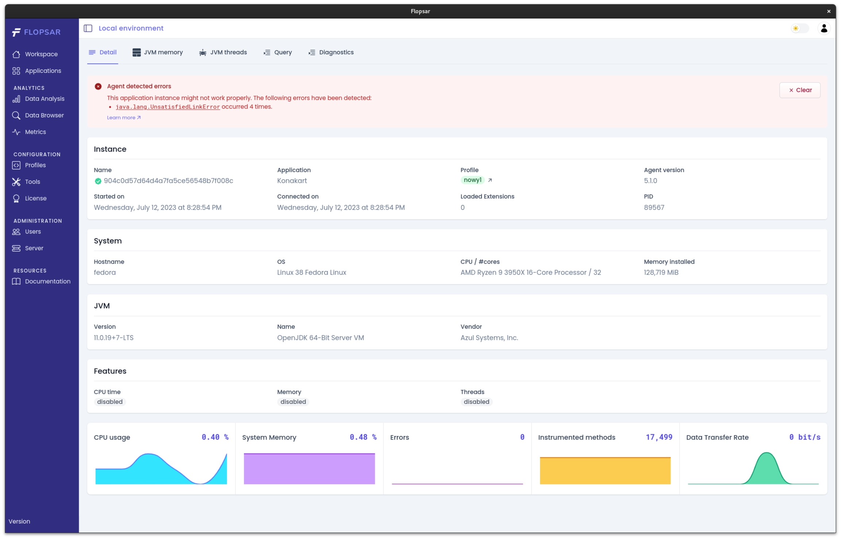841x539 pixels.
Task: Open the user account avatar icon
Action: (824, 28)
